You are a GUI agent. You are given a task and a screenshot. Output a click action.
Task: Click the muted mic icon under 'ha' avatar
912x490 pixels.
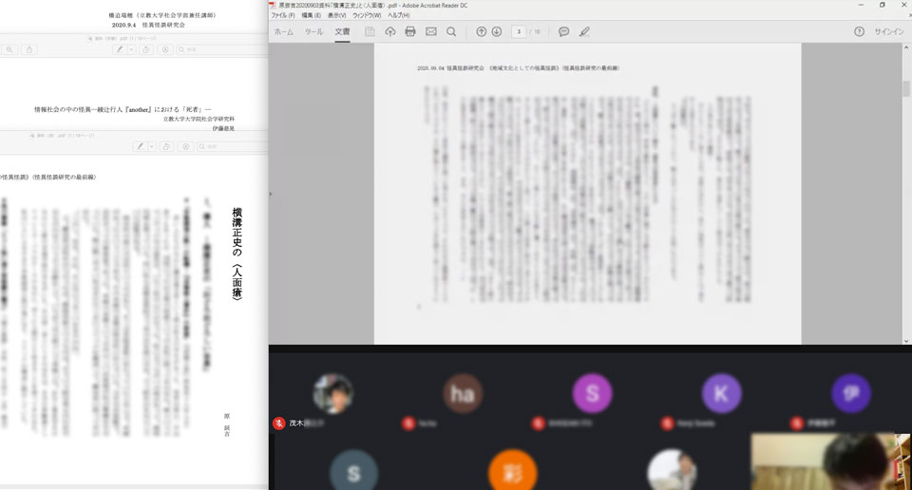408,424
